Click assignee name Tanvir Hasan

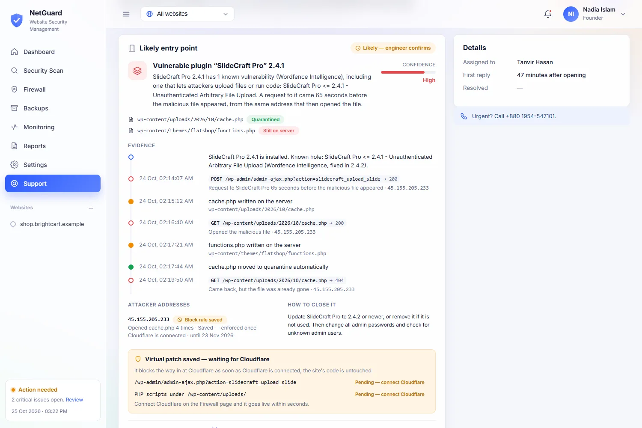click(x=535, y=62)
